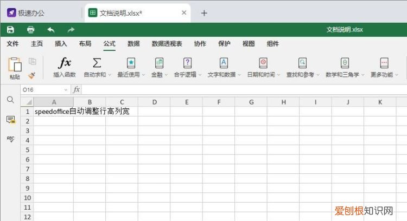The height and width of the screenshot is (221, 407).
Task: Select column A header
Action: (x=54, y=102)
